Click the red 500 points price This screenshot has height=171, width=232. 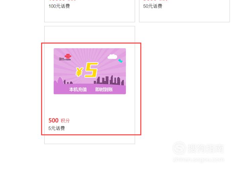coord(53,120)
